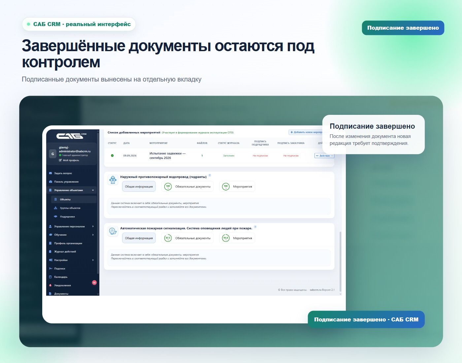Click the hydrant system icon

tap(113, 180)
